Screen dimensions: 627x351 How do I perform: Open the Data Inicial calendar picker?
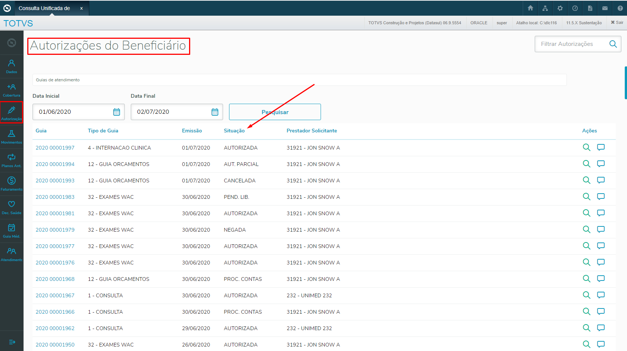(x=117, y=112)
